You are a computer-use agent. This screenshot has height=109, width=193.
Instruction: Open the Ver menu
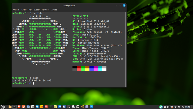pyautogui.click(x=30, y=10)
